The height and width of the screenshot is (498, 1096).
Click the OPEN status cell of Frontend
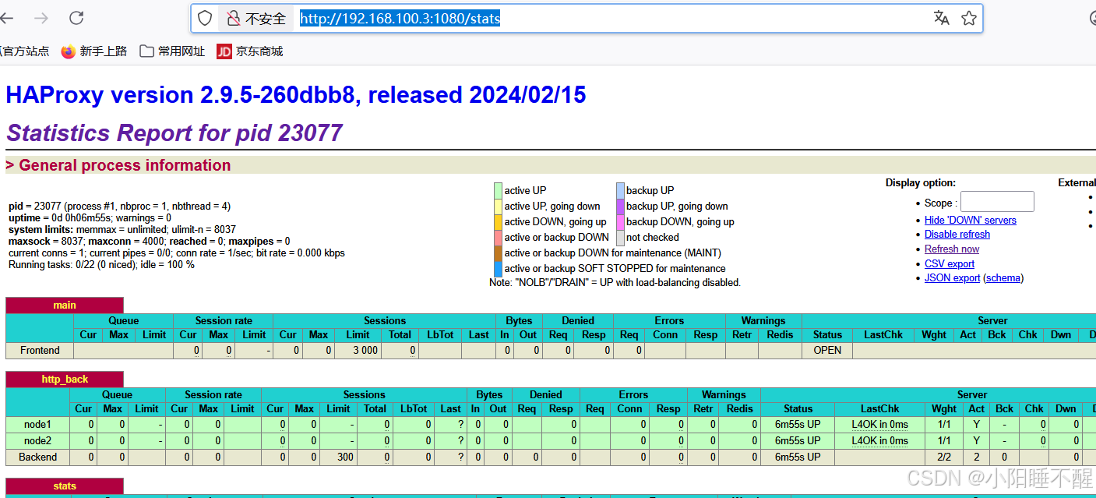(x=827, y=351)
